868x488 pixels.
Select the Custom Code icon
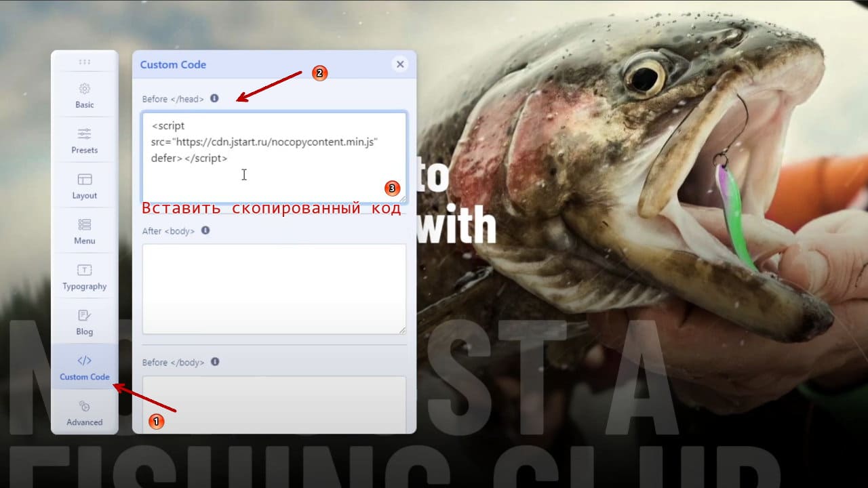coord(85,361)
